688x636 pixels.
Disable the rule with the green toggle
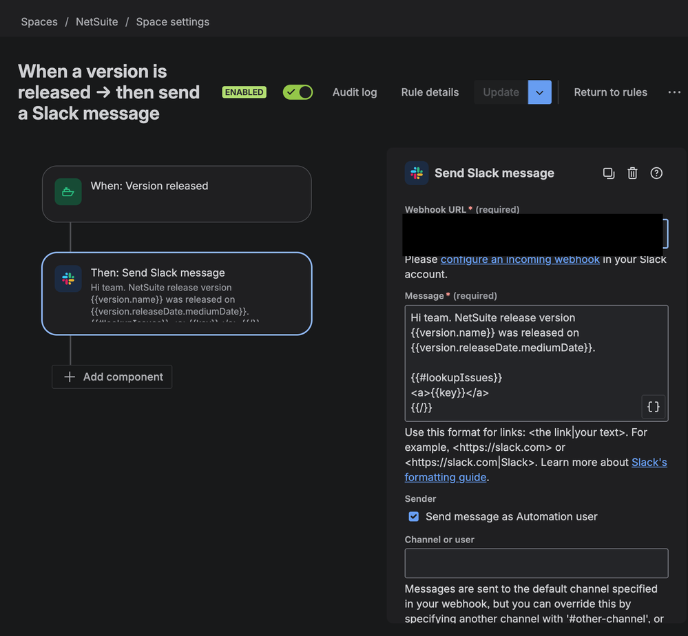point(298,92)
